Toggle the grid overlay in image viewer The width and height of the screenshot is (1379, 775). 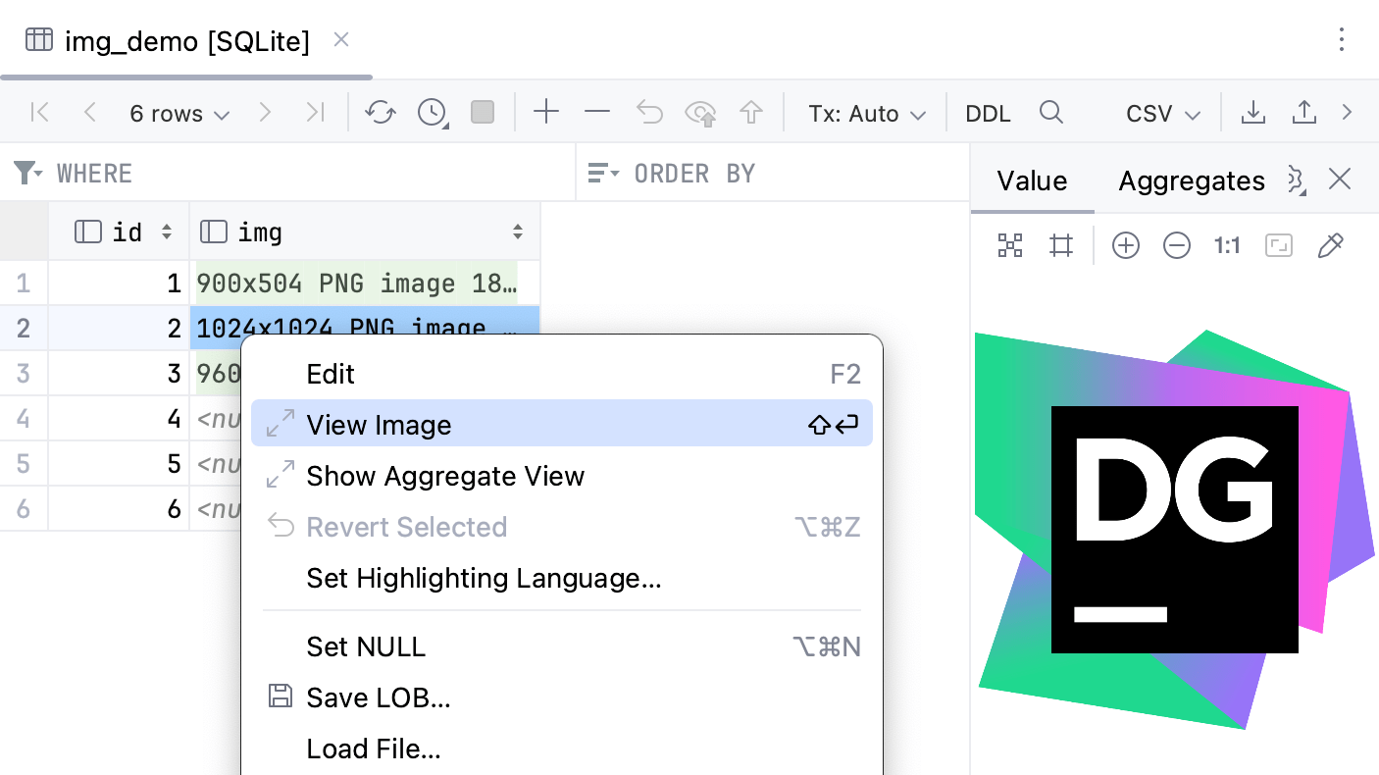coord(1060,245)
